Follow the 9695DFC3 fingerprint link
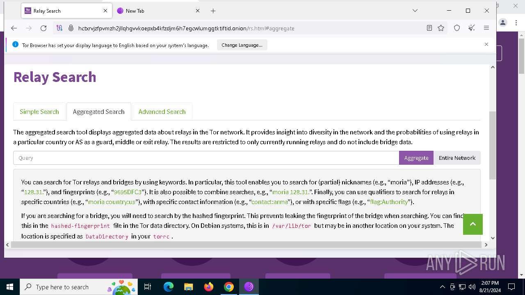The image size is (525, 295). [x=128, y=192]
